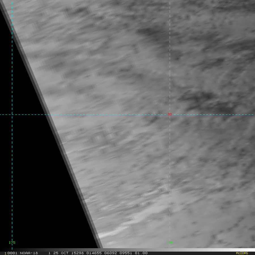Click the 0001 image number text

(12, 253)
